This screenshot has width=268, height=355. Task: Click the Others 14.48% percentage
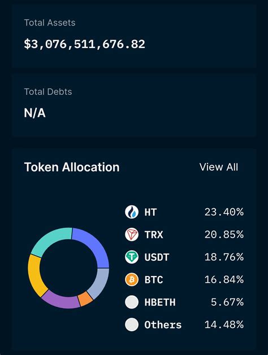(x=224, y=325)
